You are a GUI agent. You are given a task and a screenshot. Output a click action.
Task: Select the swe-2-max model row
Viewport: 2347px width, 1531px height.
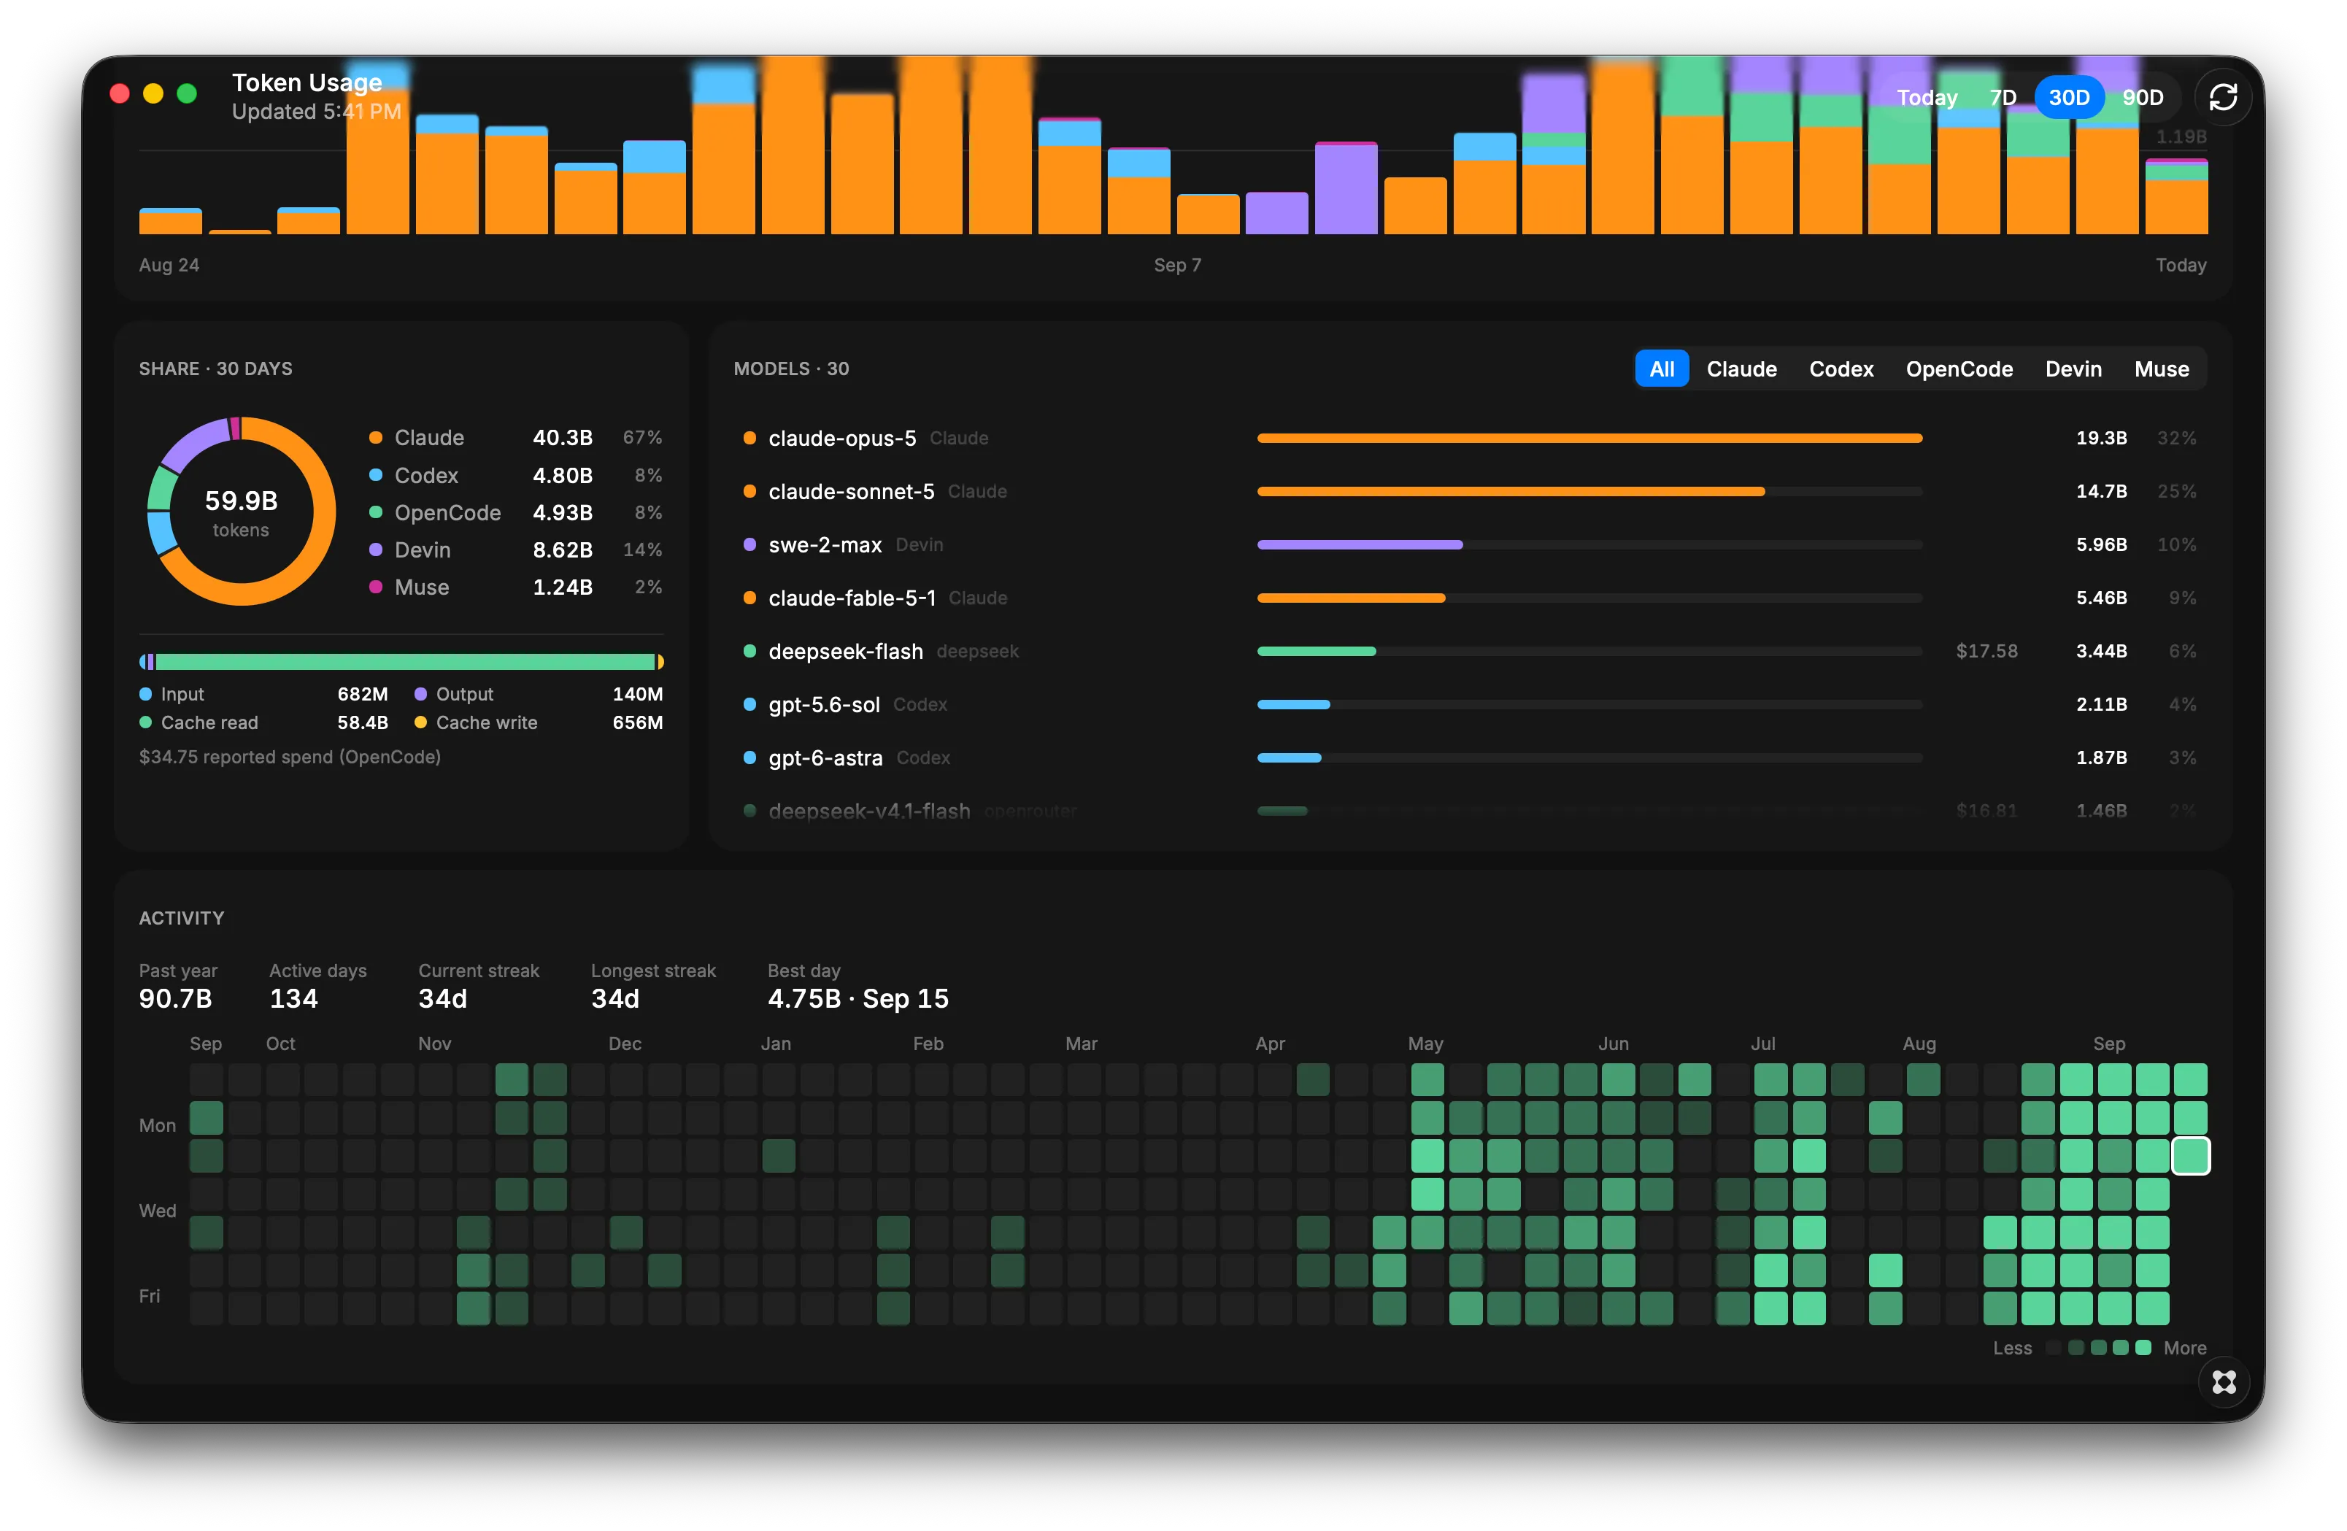tap(1469, 544)
